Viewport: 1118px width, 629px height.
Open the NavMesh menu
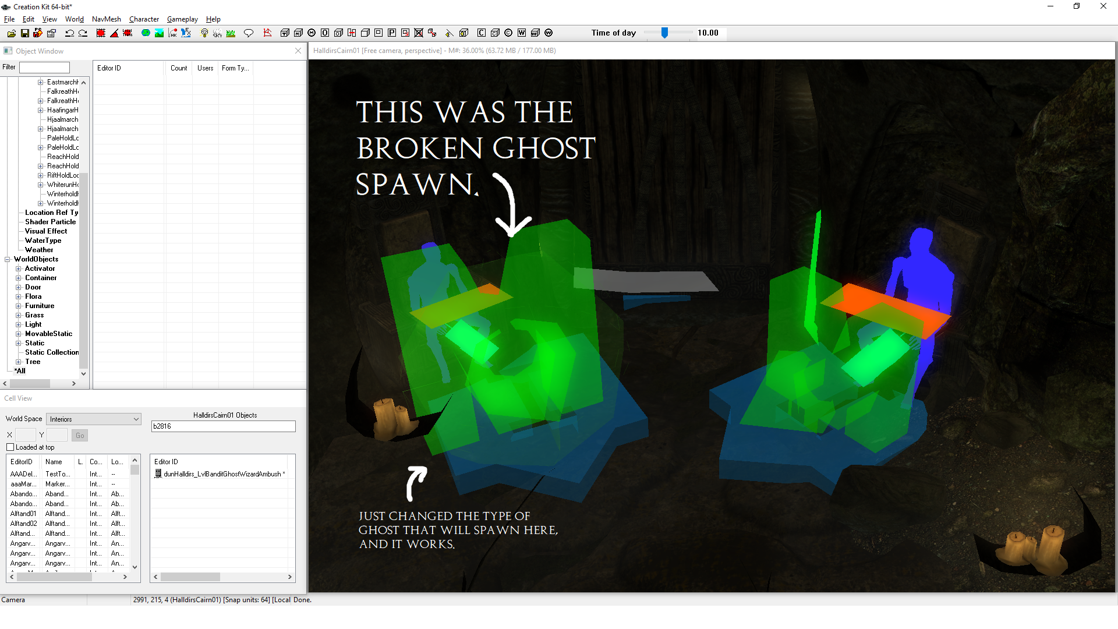(x=106, y=19)
